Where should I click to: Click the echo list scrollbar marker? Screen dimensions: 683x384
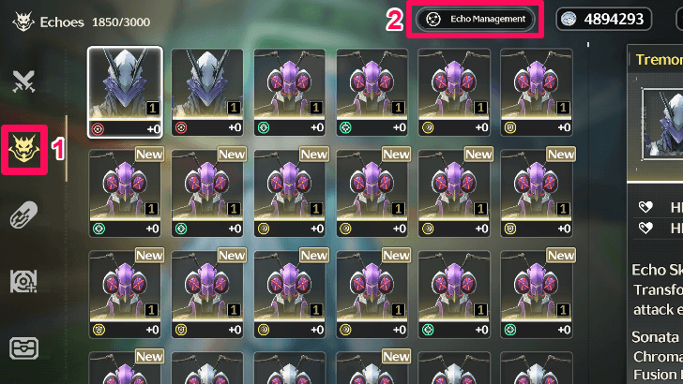pyautogui.click(x=588, y=44)
